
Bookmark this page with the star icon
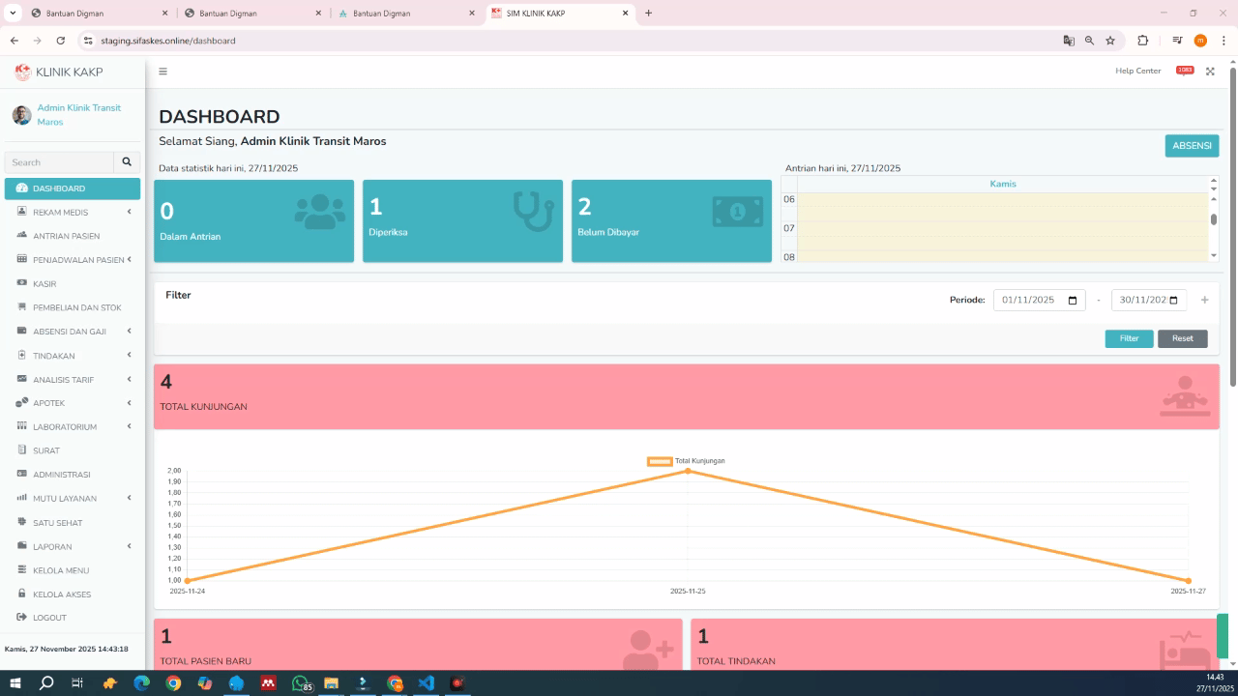1110,41
